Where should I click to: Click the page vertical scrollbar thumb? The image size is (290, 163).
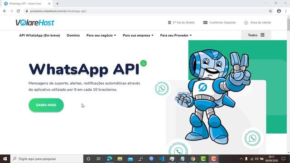pos(289,24)
